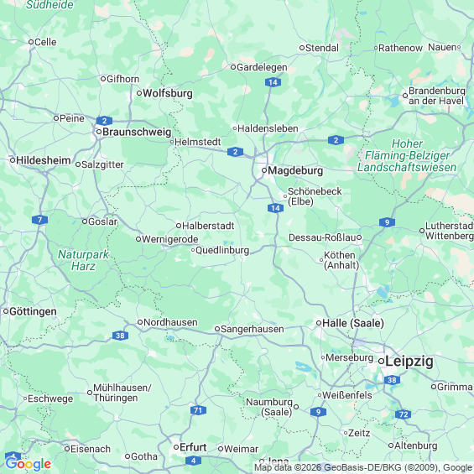Open the Map data copyright attribution
This screenshot has width=474, height=474.
click(363, 468)
